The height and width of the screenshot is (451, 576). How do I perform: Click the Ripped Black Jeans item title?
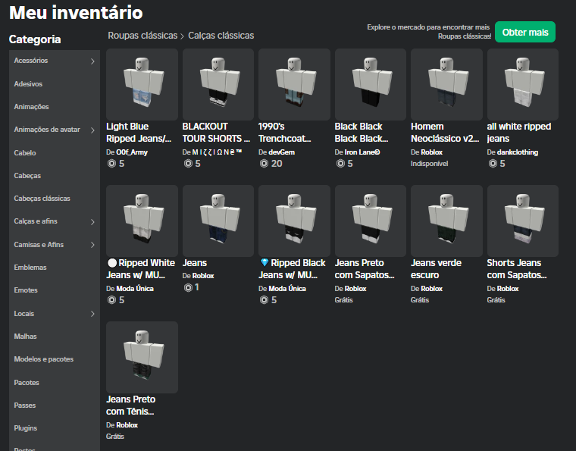[293, 269]
